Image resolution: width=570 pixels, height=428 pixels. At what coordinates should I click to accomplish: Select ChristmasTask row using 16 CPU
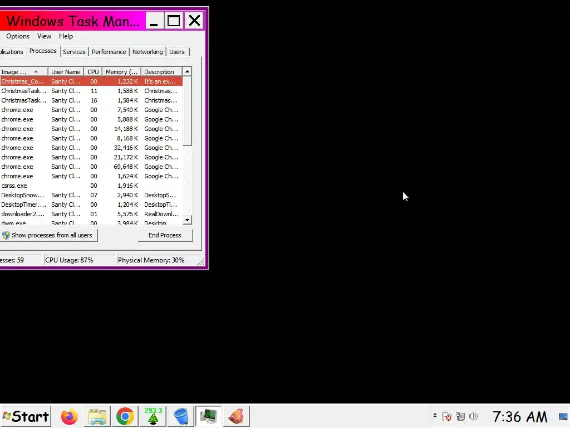[91, 100]
